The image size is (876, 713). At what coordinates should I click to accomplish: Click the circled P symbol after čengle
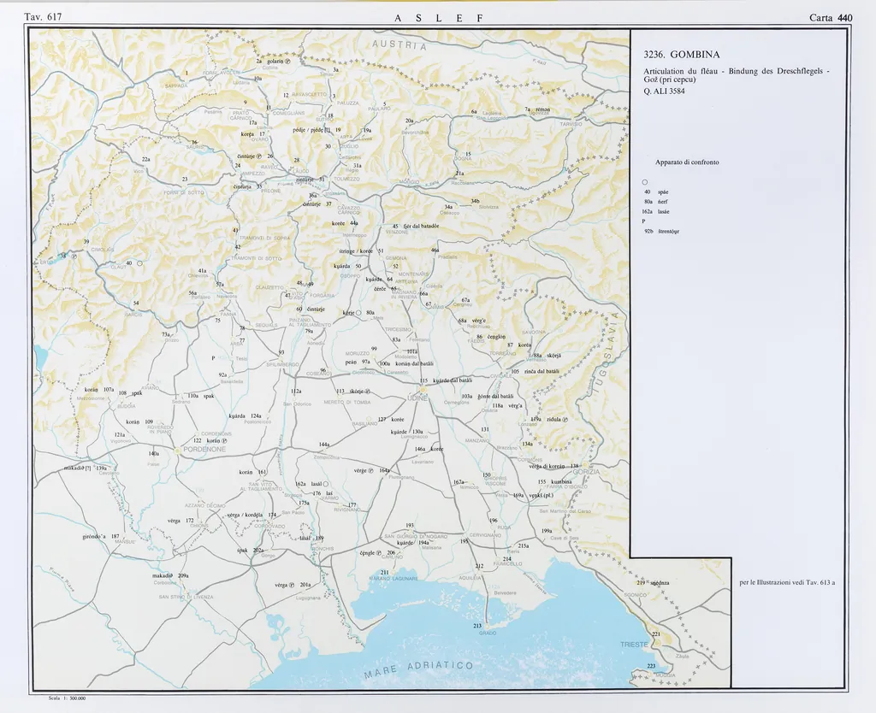pyautogui.click(x=381, y=553)
